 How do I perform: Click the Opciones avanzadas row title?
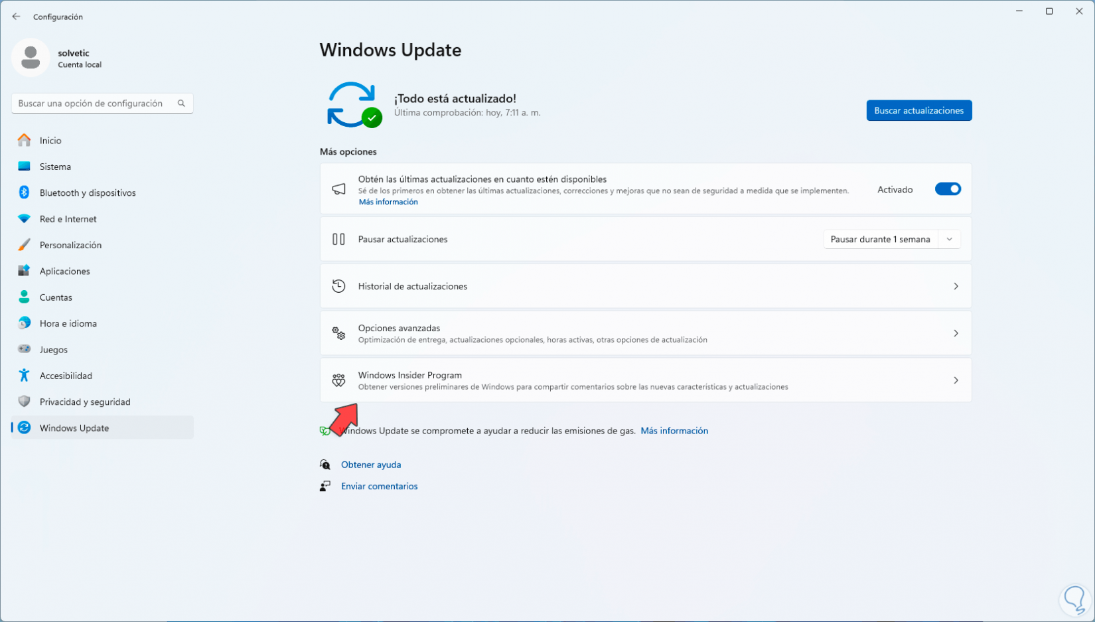click(399, 328)
